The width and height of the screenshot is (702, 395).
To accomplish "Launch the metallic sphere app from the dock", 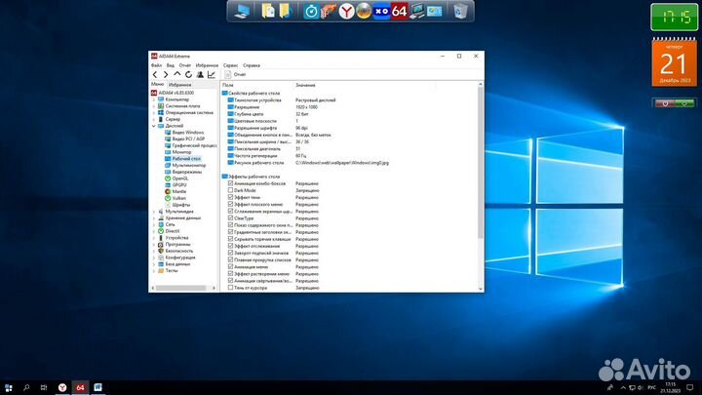I will [x=364, y=11].
